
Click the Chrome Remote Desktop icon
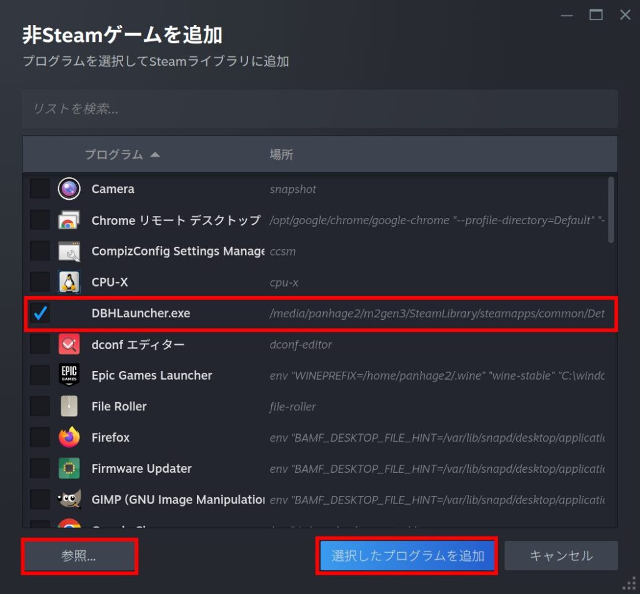tap(69, 220)
